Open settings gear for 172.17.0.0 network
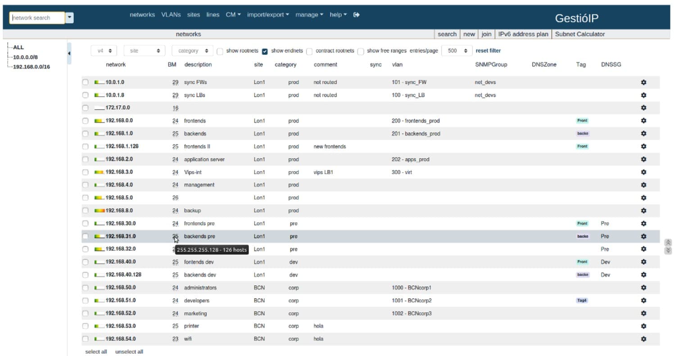 point(644,108)
